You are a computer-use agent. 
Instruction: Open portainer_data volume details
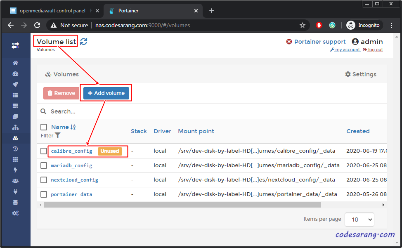coord(71,194)
